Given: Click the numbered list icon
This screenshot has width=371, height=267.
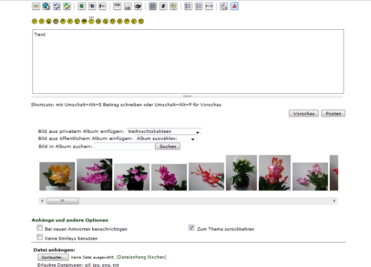Looking at the screenshot, I should 198,7.
